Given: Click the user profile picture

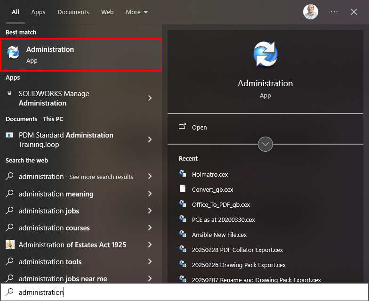Looking at the screenshot, I should (311, 12).
